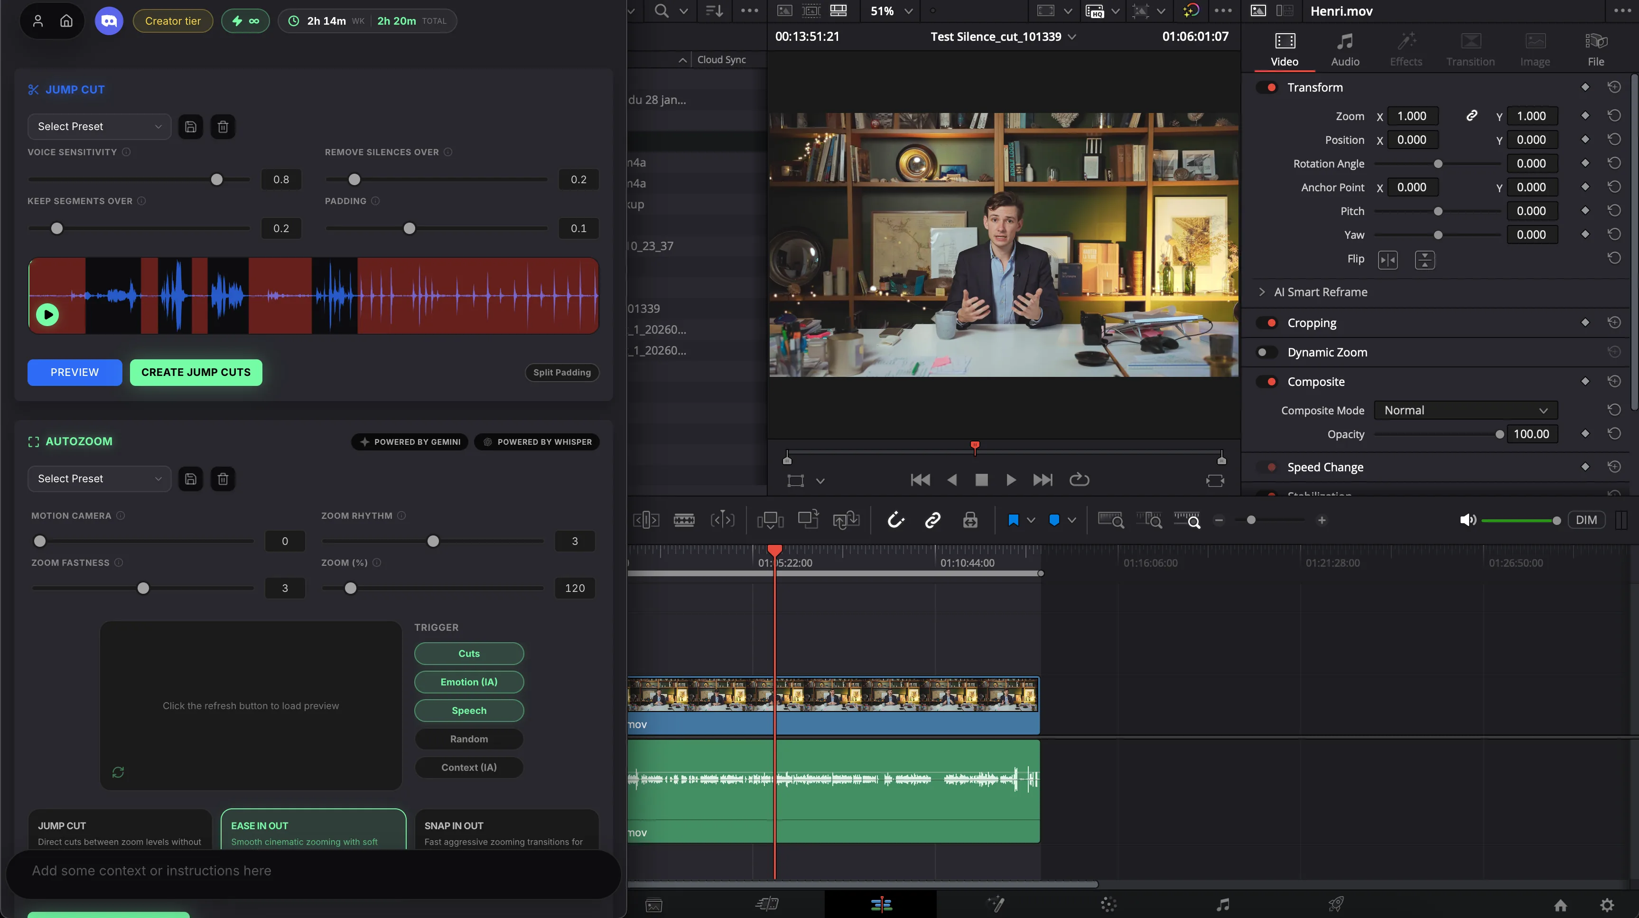Toggle linked selection chain icon
Viewport: 1639px width, 918px height.
(933, 520)
